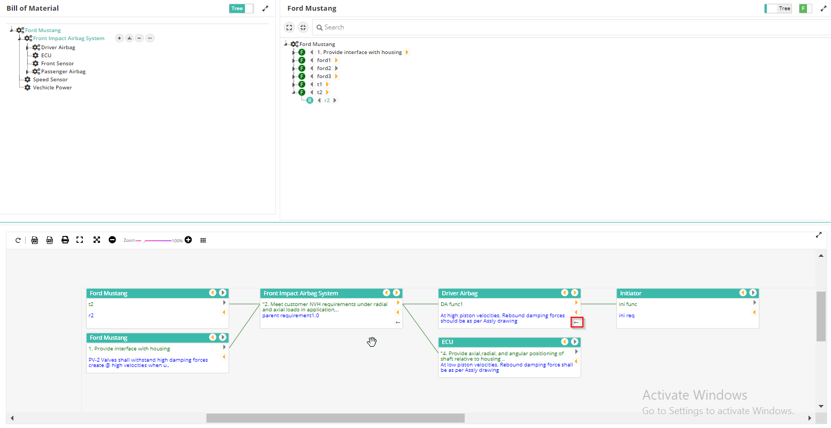Click right arrow on Driver Airbag card header
Viewport: 831px width, 428px height.
click(x=574, y=293)
